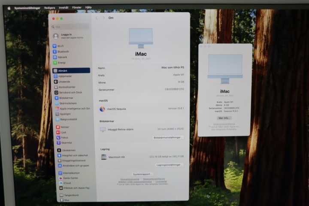Click the Sök search field

click(70, 27)
